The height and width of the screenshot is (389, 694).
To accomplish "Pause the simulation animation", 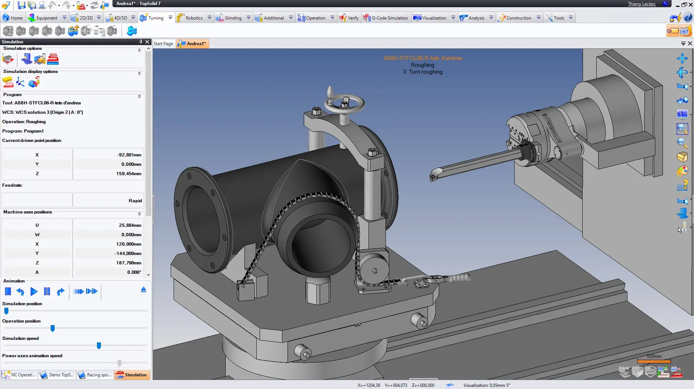I will [x=47, y=291].
